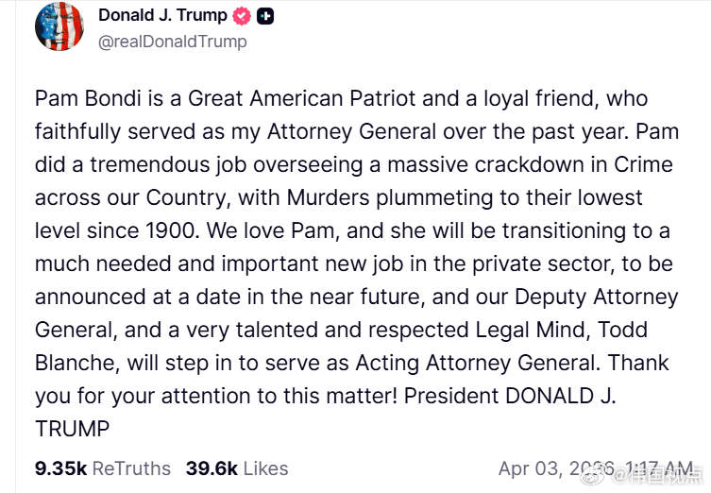Viewport: 711px width, 493px height.
Task: Click the black plus badge beside name
Action: coord(265,17)
